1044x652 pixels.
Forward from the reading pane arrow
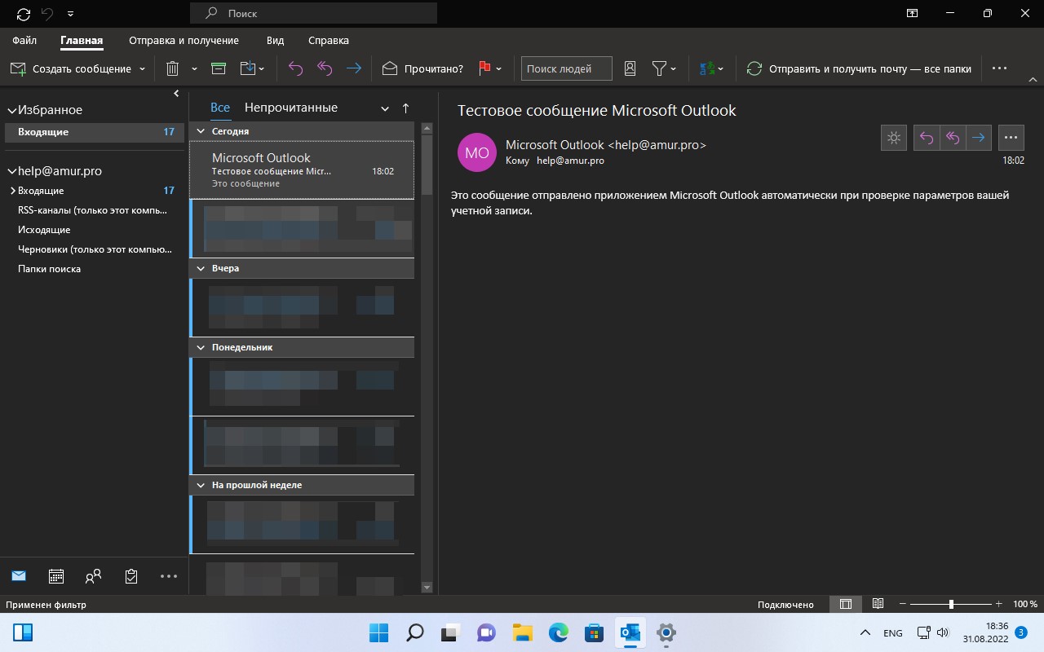click(x=979, y=138)
